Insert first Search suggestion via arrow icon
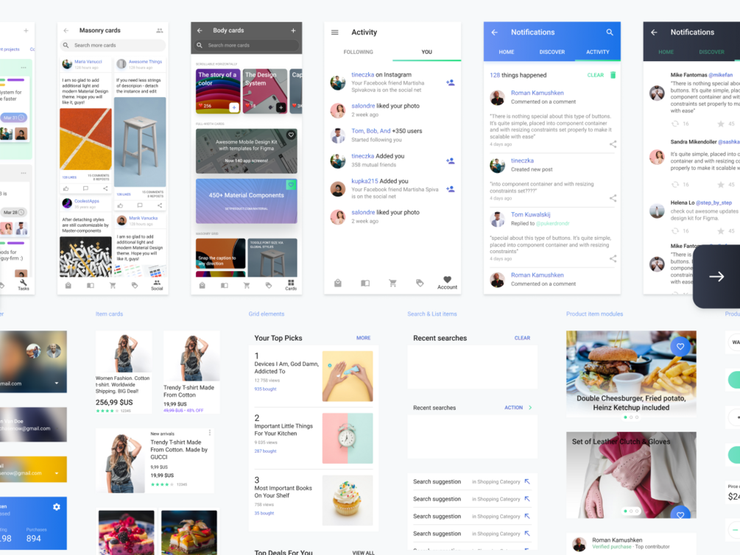Viewport: 740px width, 555px height. [527, 481]
